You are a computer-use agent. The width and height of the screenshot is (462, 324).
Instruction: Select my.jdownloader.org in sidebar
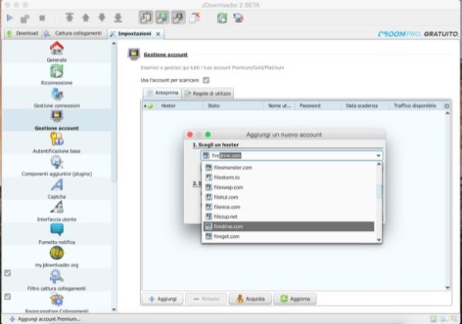pos(56,253)
